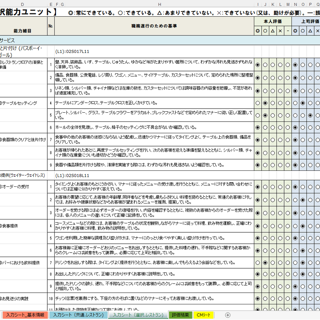The height and width of the screenshot is (320, 320).
Task: Mark self-rating × for the リネン類、シルバー類 row
Action: coord(280,91)
